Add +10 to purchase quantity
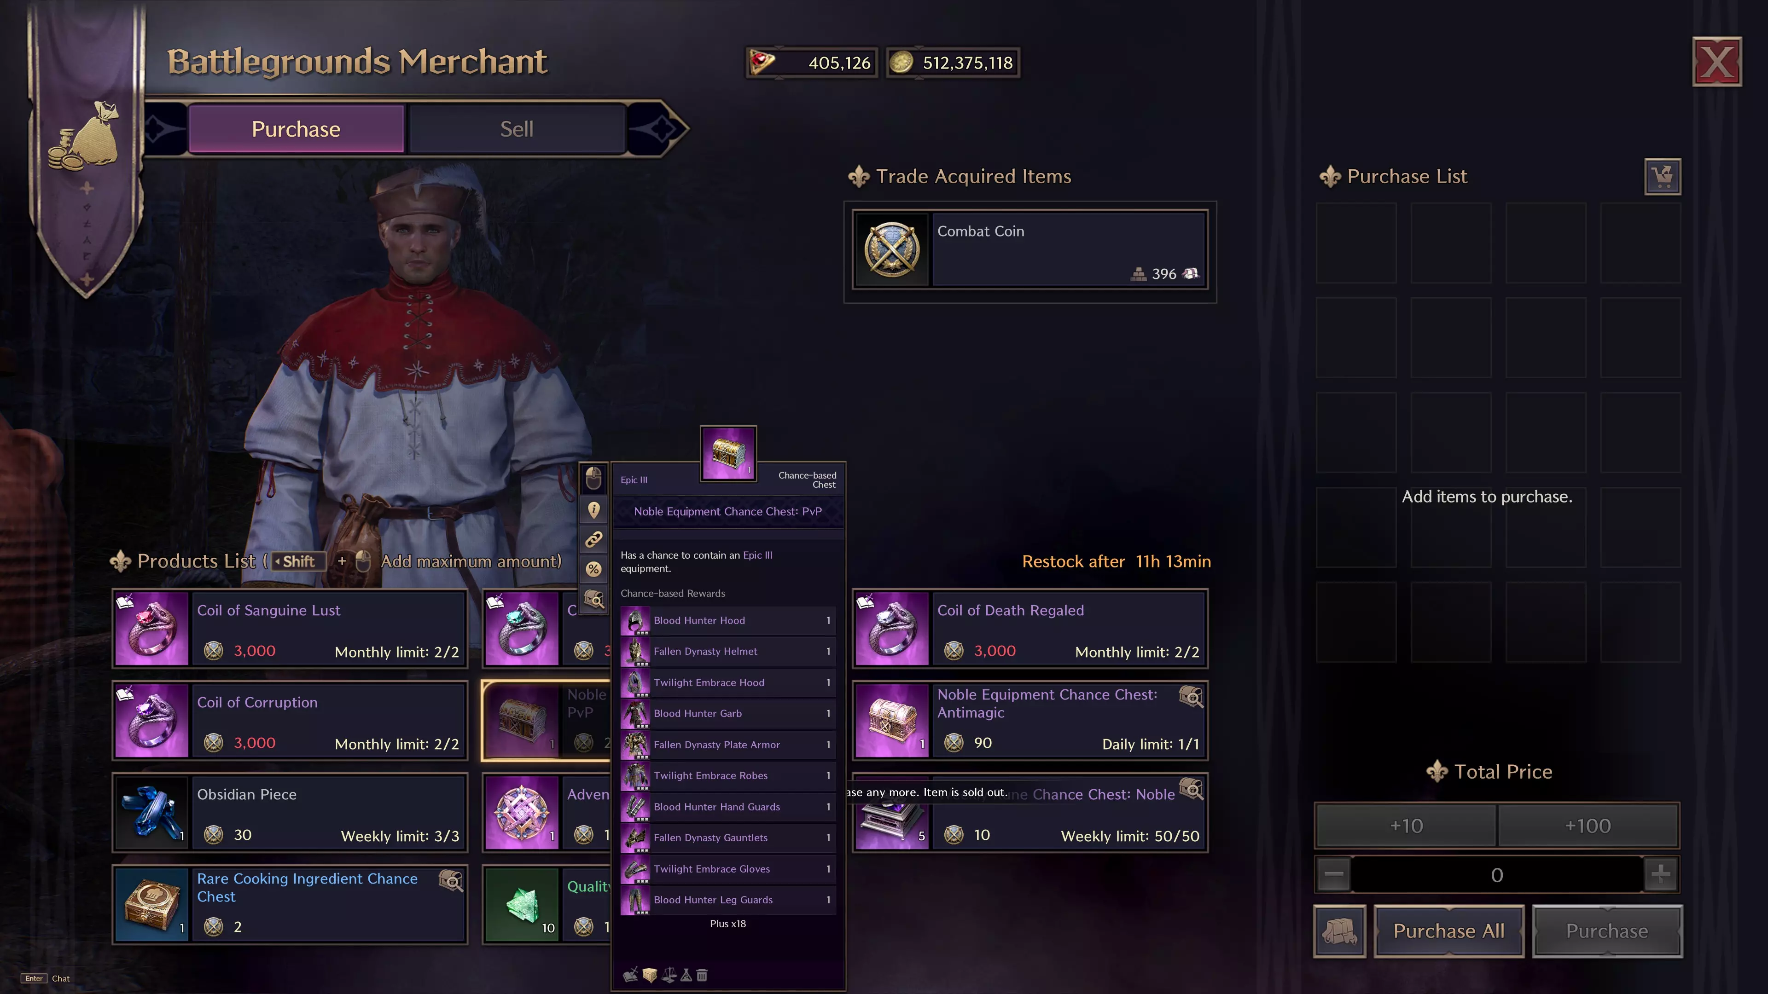Viewport: 1768px width, 994px height. coord(1406,826)
